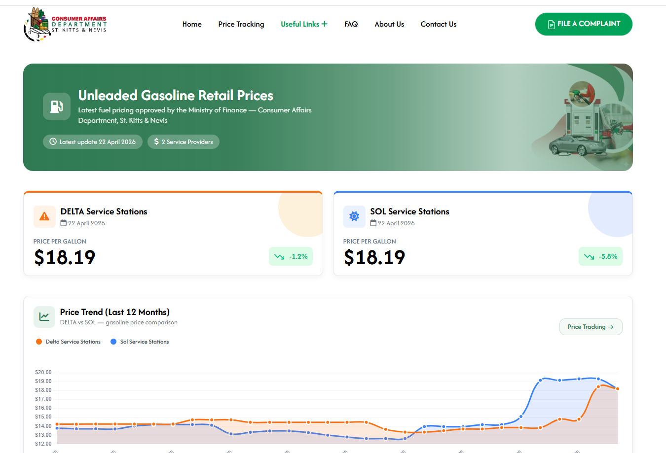Click the calendar icon under SOL
This screenshot has height=453, width=666.
pyautogui.click(x=373, y=223)
